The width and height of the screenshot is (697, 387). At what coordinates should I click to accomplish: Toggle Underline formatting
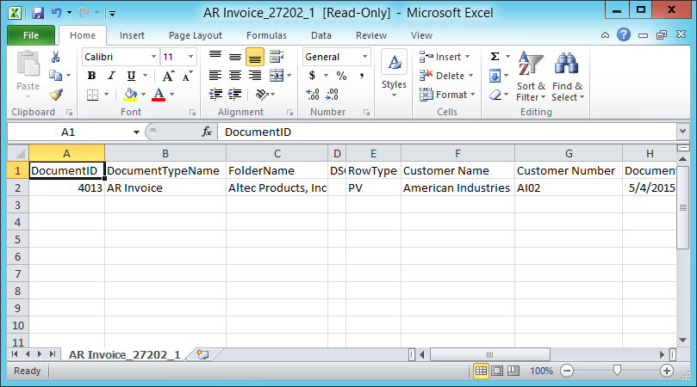point(131,76)
